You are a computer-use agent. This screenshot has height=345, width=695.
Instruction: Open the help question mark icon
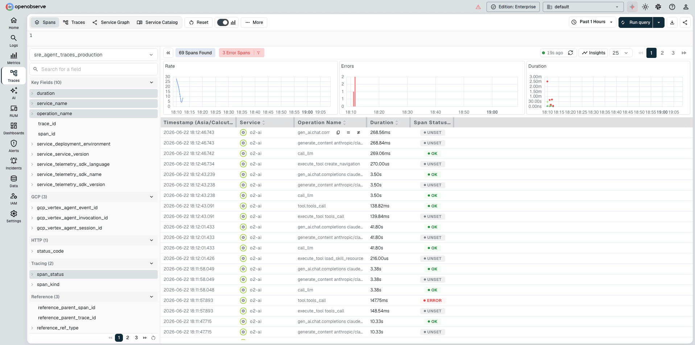[x=672, y=7]
